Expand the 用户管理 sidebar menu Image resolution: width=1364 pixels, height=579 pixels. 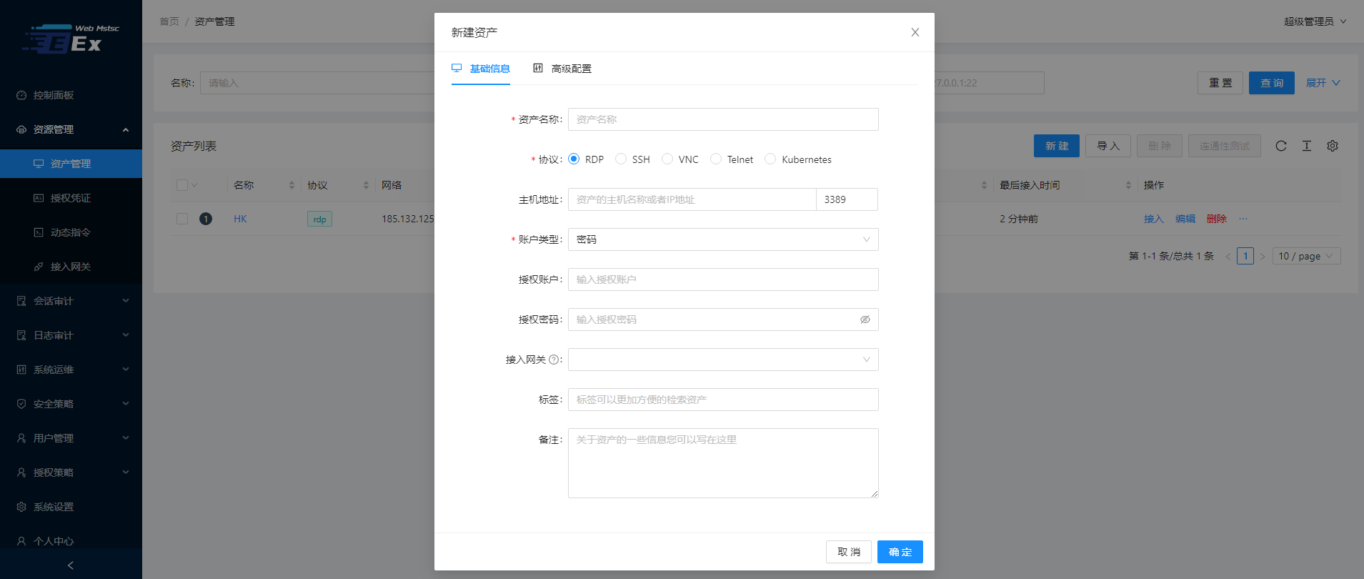pyautogui.click(x=71, y=438)
